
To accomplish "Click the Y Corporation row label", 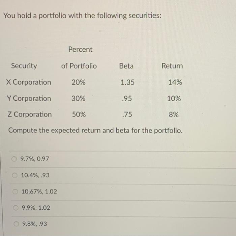I will pos(29,99).
